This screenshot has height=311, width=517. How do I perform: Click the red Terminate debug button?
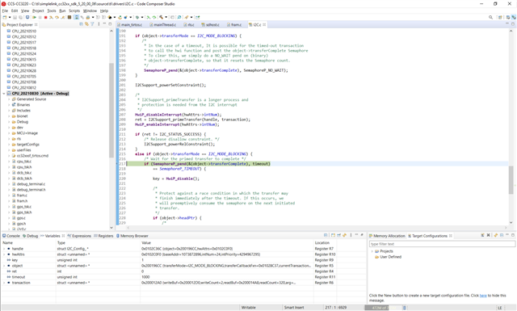point(45,17)
